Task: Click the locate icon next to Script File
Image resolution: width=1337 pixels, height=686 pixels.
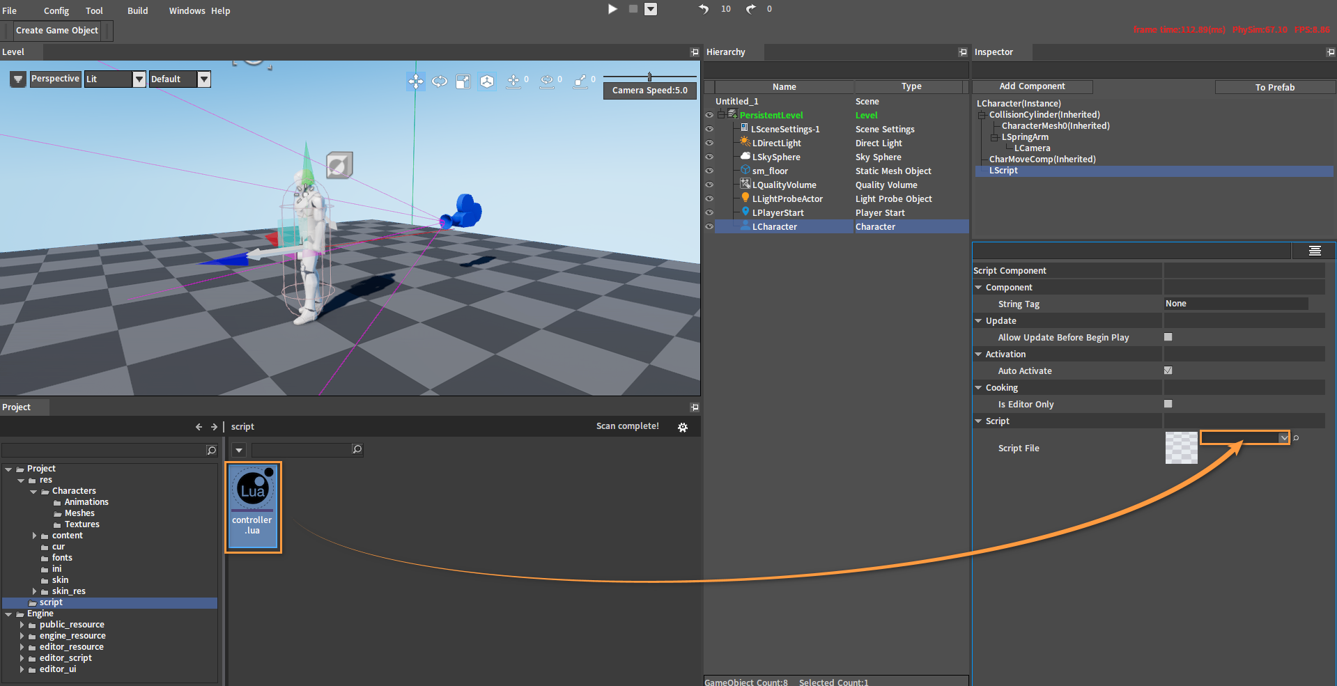Action: point(1296,438)
